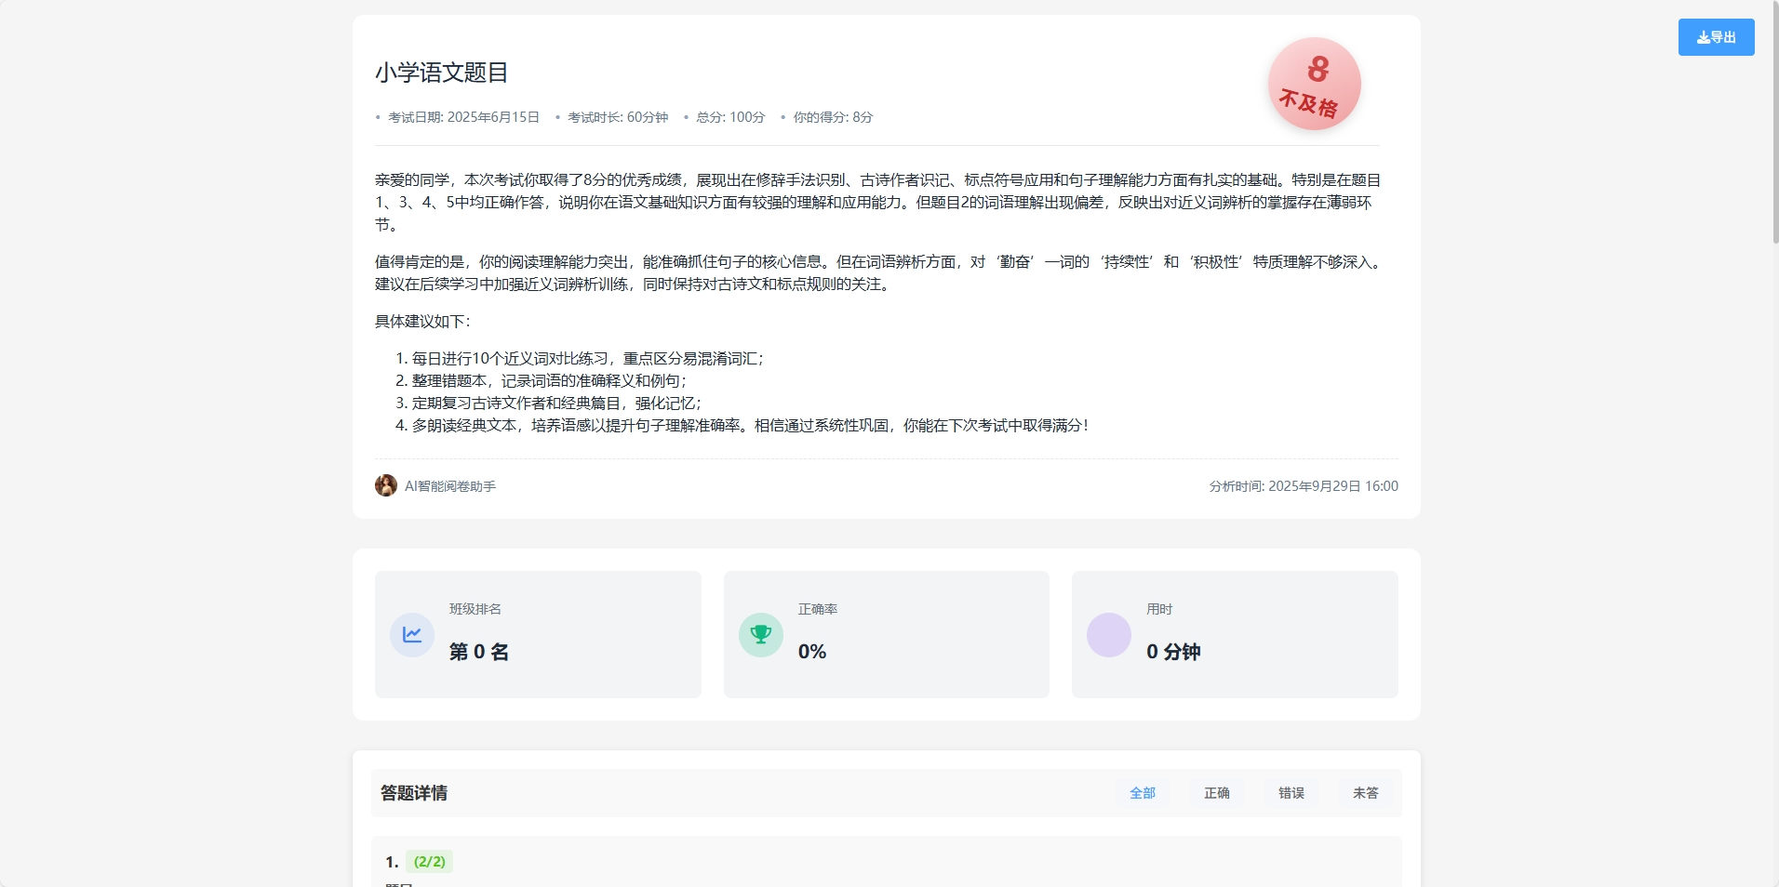Click the 班级排名 chart icon

pos(412,635)
